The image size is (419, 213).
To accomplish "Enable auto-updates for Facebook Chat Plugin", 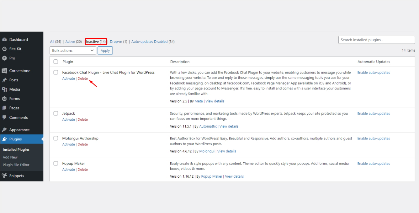I will point(374,73).
